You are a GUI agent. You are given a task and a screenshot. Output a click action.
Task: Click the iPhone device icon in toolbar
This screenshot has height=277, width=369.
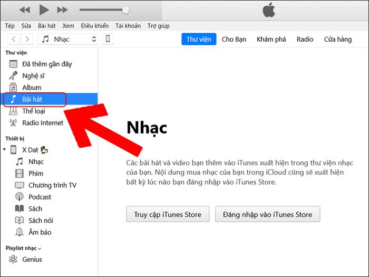point(108,39)
